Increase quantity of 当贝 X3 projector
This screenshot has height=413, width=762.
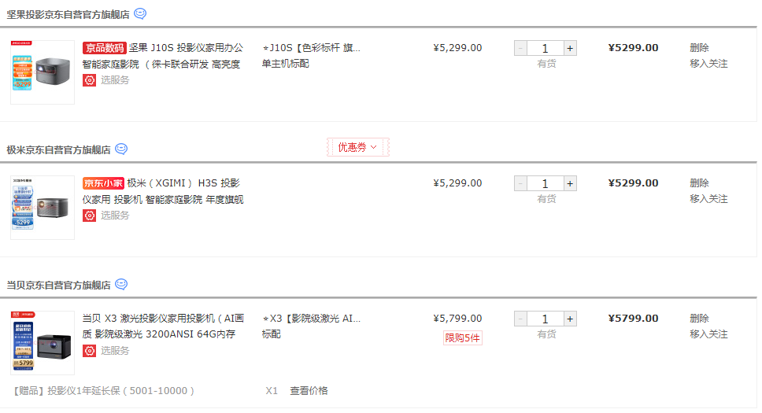[570, 319]
